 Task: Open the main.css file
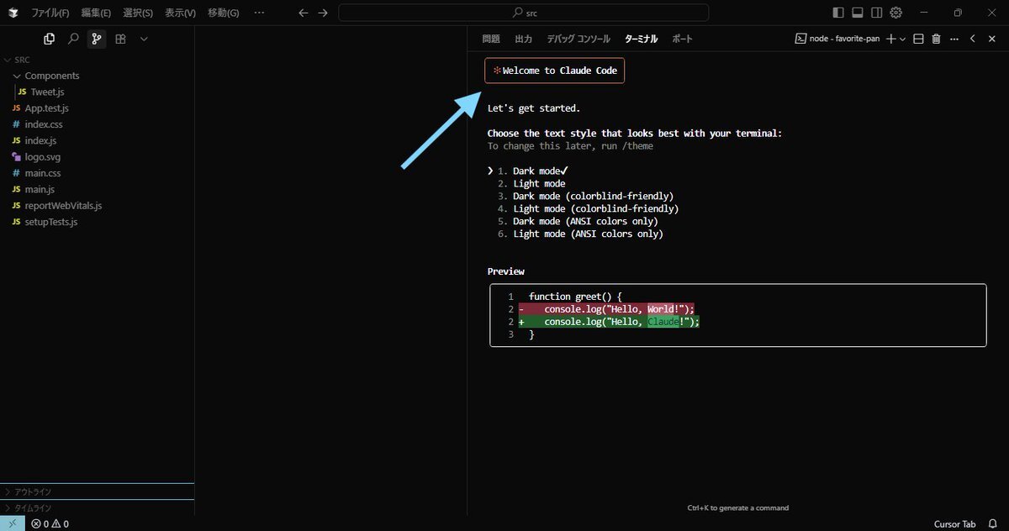point(97,173)
